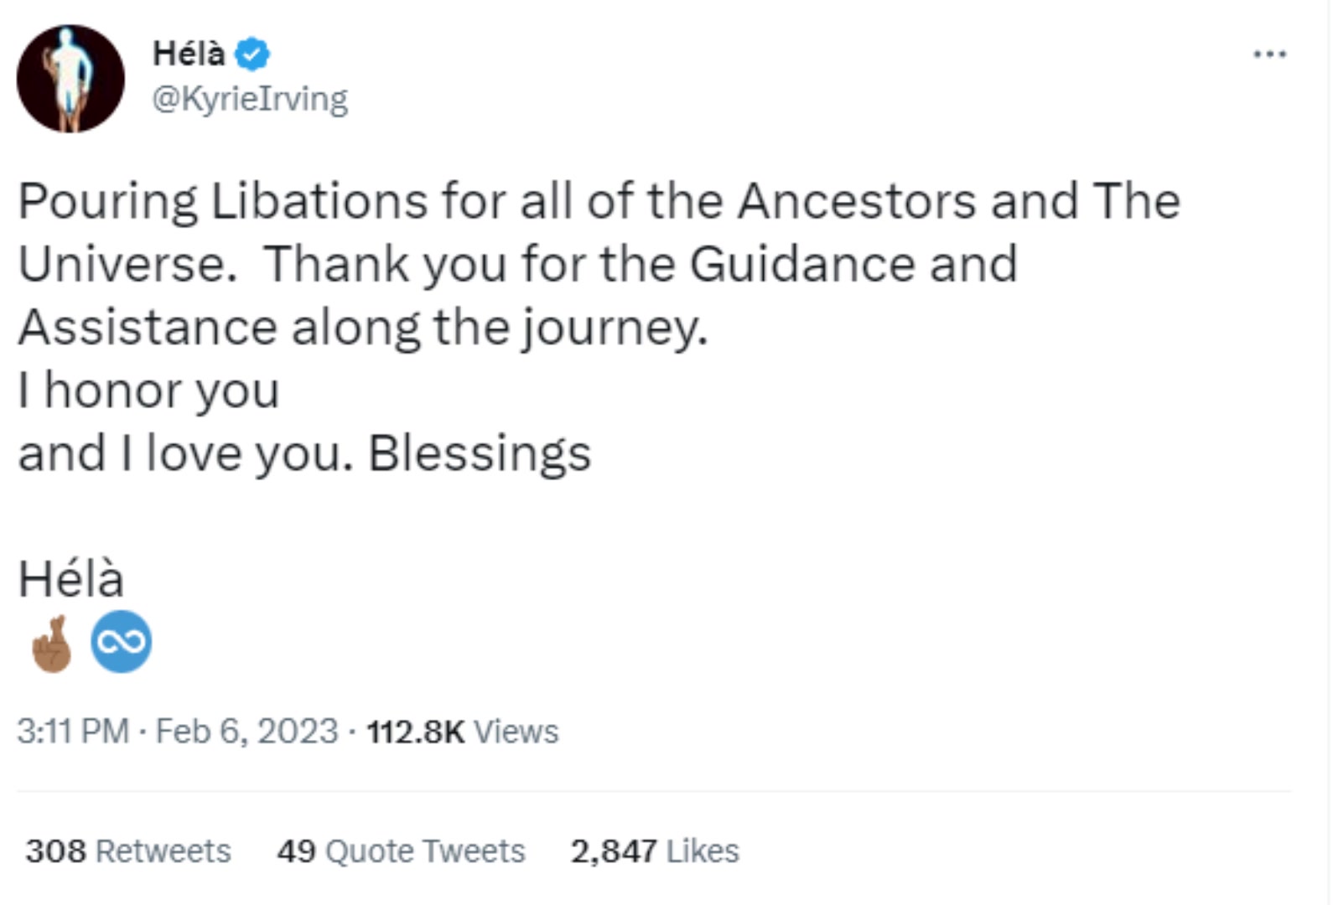1333x905 pixels.
Task: Click the round profile avatar picture
Action: [70, 79]
